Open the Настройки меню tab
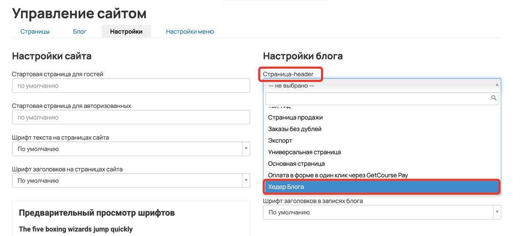This screenshot has height=236, width=524. (190, 31)
